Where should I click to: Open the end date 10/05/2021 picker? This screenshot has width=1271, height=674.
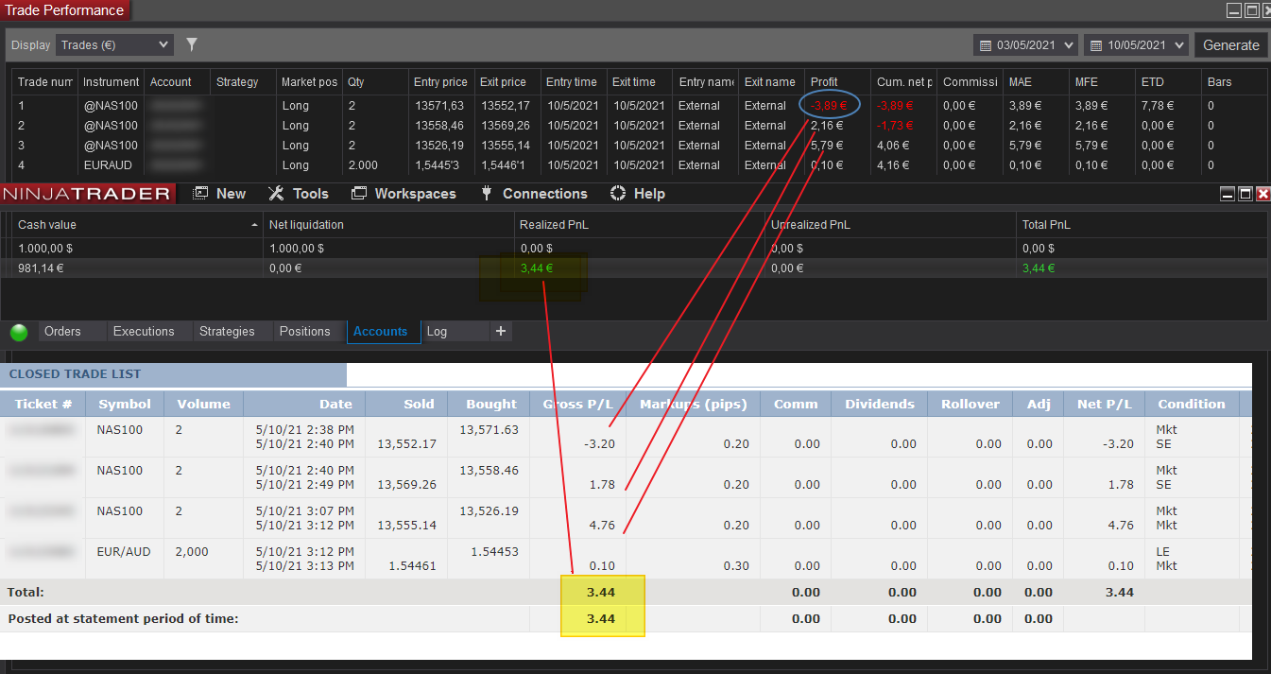tap(1137, 44)
